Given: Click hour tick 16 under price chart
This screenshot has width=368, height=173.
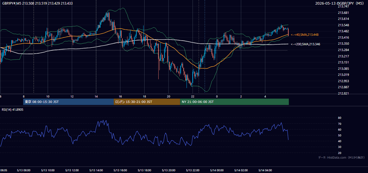Looking at the screenshot, I should point(120,97).
